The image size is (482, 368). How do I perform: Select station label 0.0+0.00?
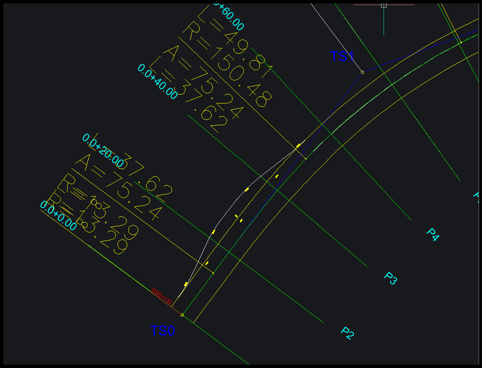pyautogui.click(x=58, y=215)
